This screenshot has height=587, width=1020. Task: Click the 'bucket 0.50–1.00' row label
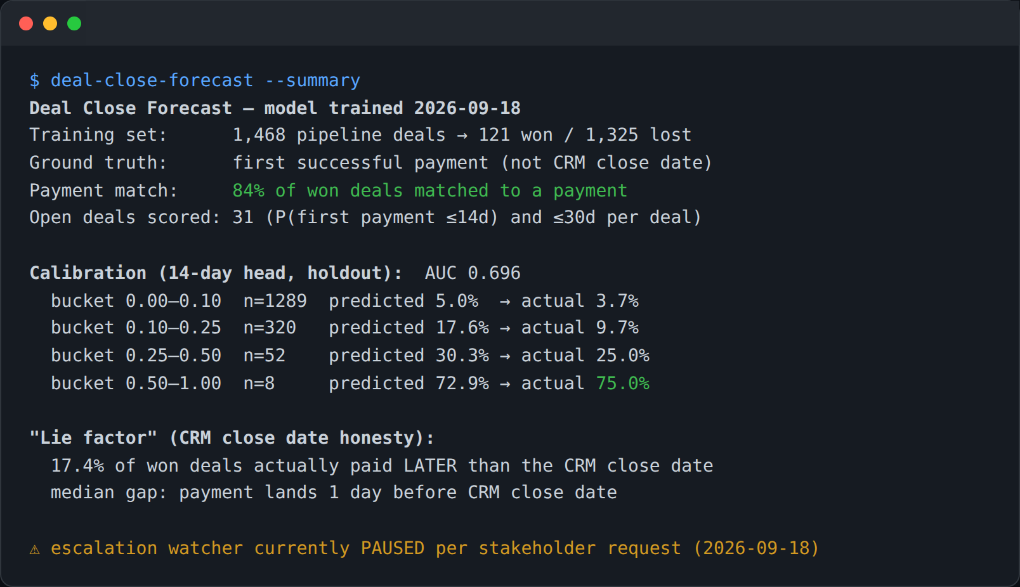click(x=136, y=384)
